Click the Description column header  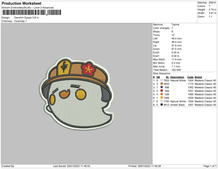177,77
